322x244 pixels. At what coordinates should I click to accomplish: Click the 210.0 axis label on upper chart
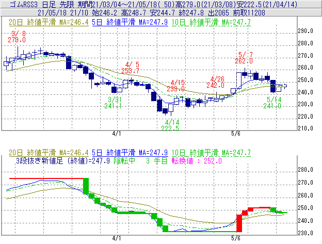[x=305, y=128]
